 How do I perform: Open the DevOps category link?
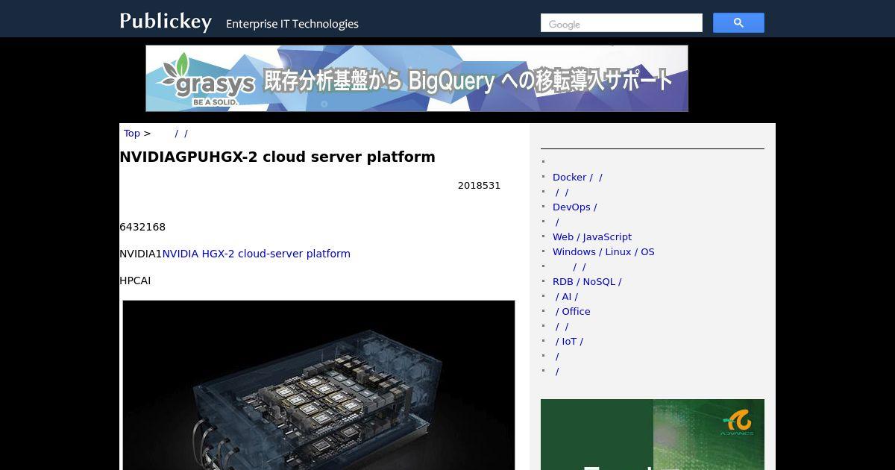[x=574, y=207]
